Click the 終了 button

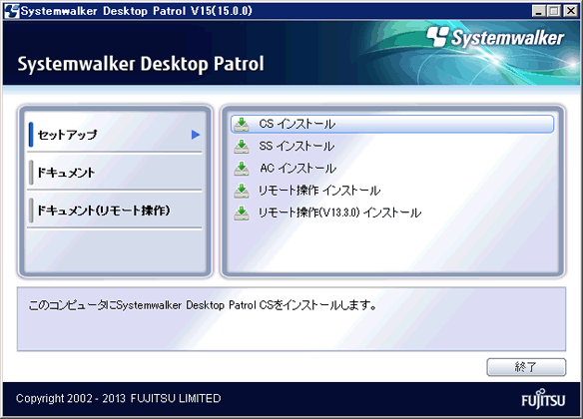tap(526, 367)
